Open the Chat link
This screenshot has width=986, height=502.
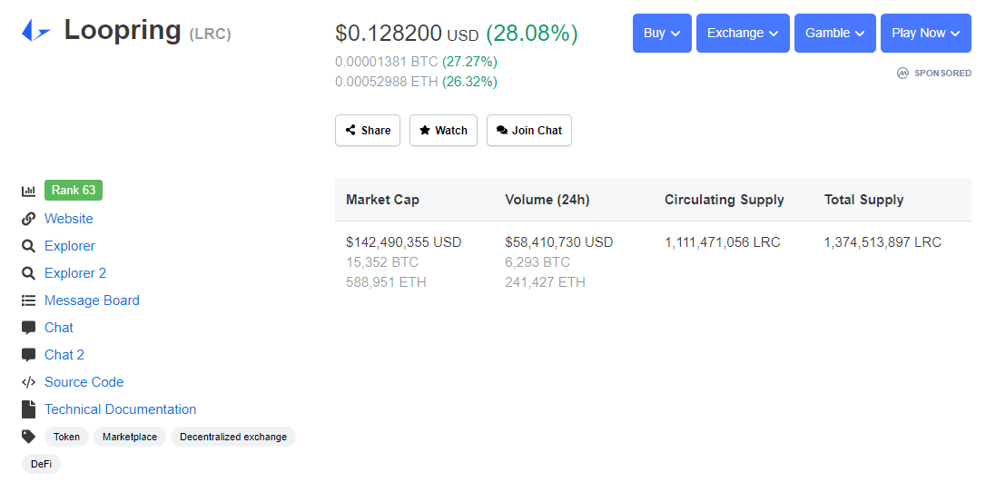point(59,328)
